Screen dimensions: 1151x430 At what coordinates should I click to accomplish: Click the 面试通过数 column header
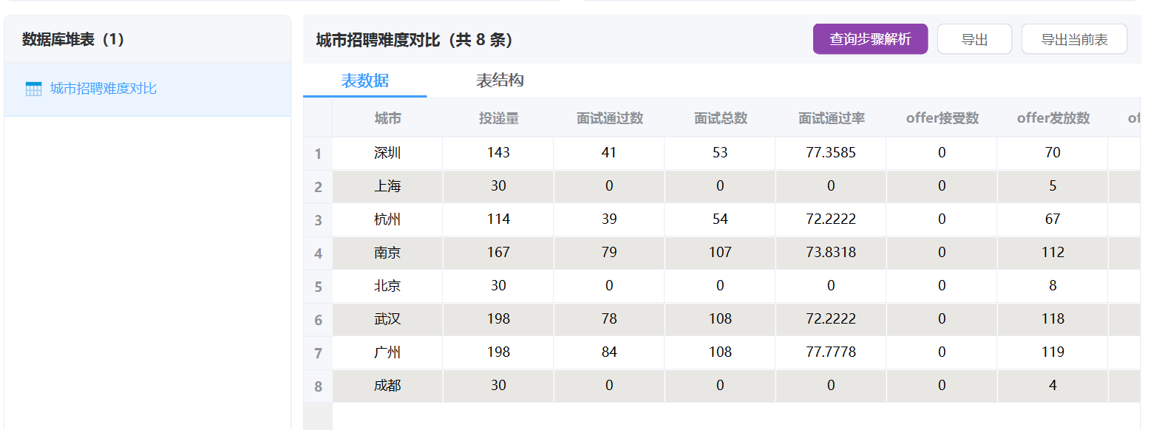[x=609, y=118]
